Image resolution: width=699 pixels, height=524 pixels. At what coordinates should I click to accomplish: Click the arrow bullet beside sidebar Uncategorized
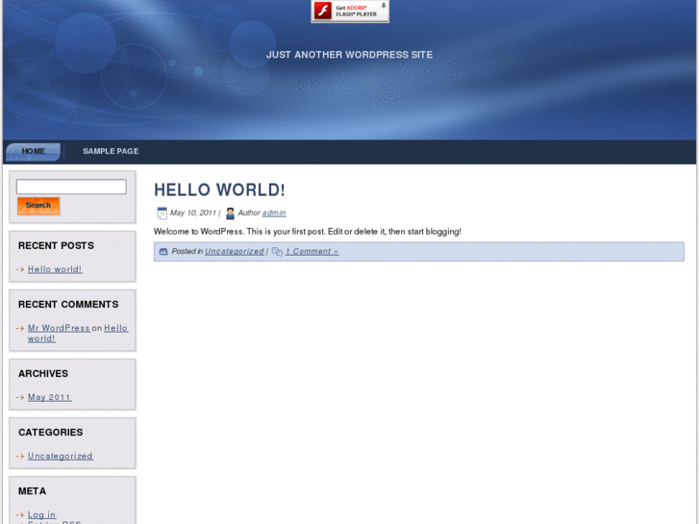(20, 456)
